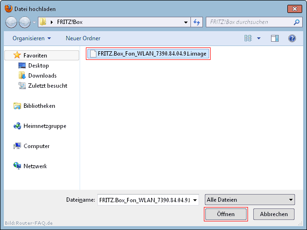Click the refresh button next to the address bar

(x=197, y=22)
